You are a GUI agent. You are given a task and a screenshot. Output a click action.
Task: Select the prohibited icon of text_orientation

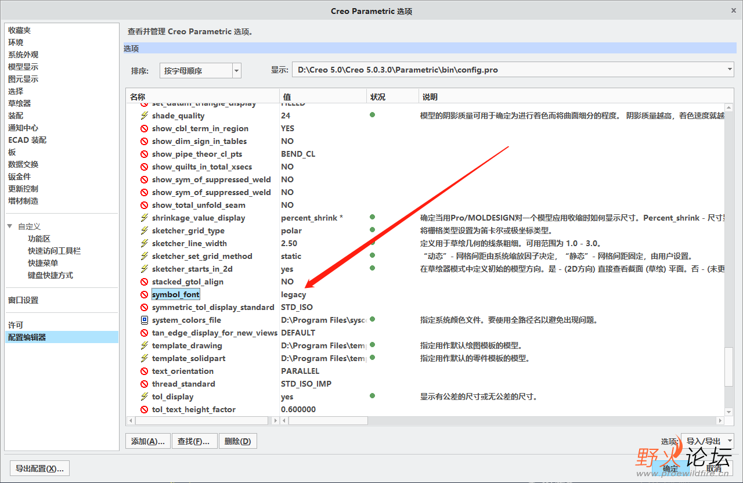[x=145, y=371]
